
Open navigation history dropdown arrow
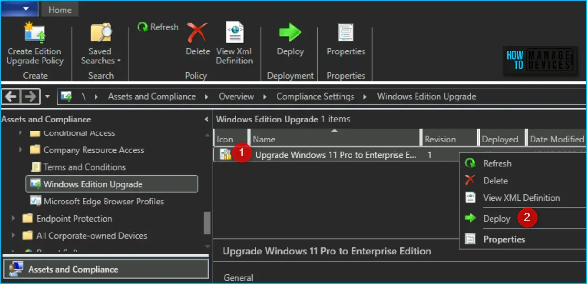(47, 97)
